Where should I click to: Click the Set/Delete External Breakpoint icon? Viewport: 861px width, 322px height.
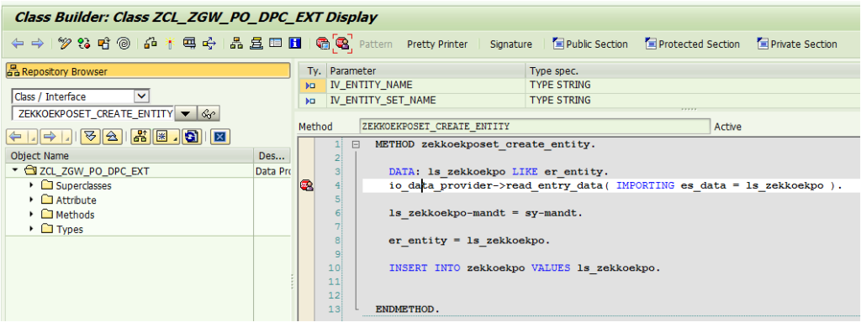click(x=343, y=44)
